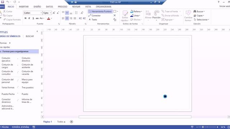Open the Posición dropdown
The image size is (230, 129).
click(156, 16)
